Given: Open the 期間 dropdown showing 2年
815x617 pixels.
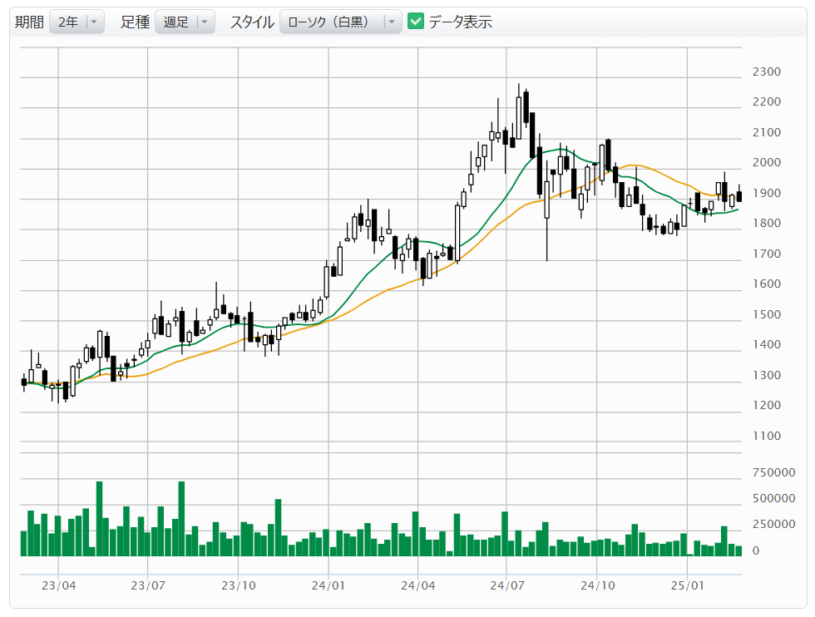Looking at the screenshot, I should click(77, 22).
